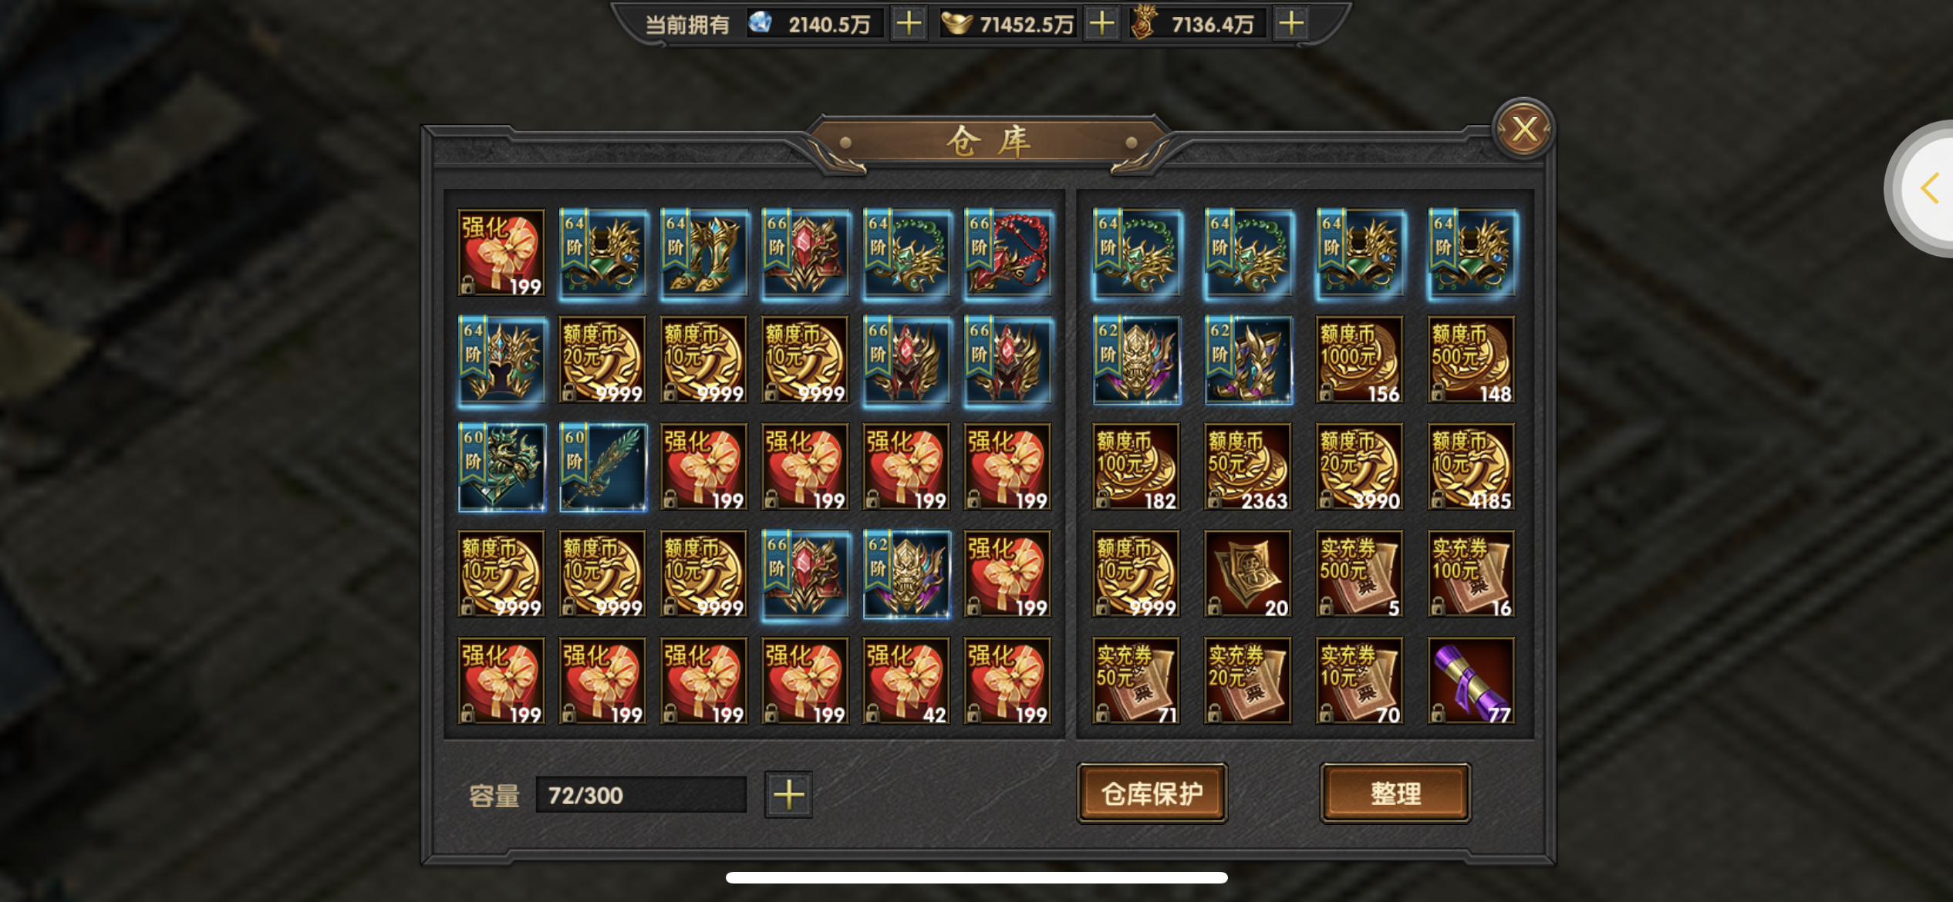Expand the side panel arrow on right edge
Image resolution: width=1953 pixels, height=902 pixels.
coord(1929,188)
